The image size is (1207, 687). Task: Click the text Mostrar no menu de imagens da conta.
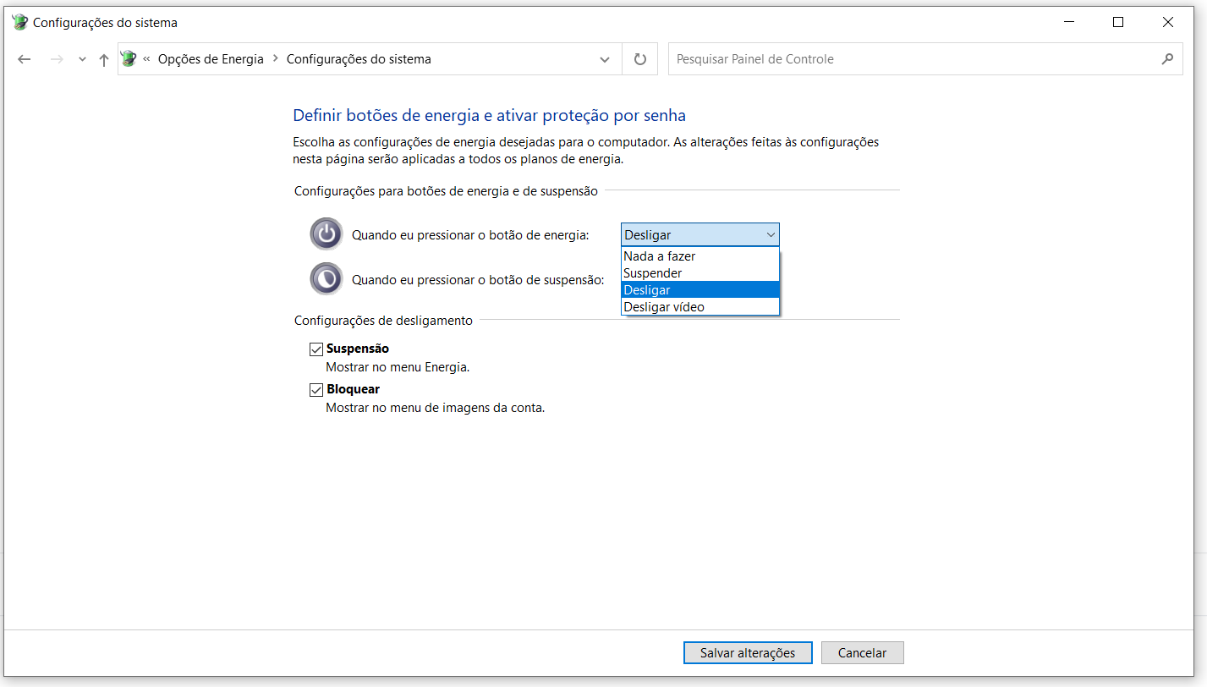click(436, 408)
